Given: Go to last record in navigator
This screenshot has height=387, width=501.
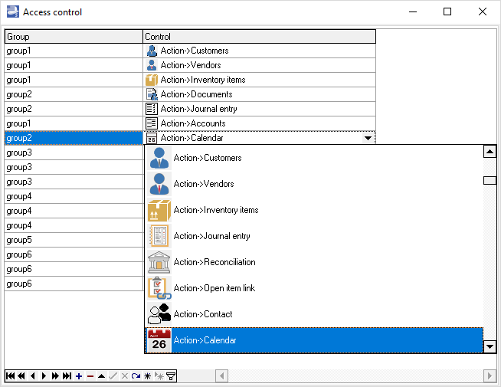Looking at the screenshot, I should click(67, 376).
